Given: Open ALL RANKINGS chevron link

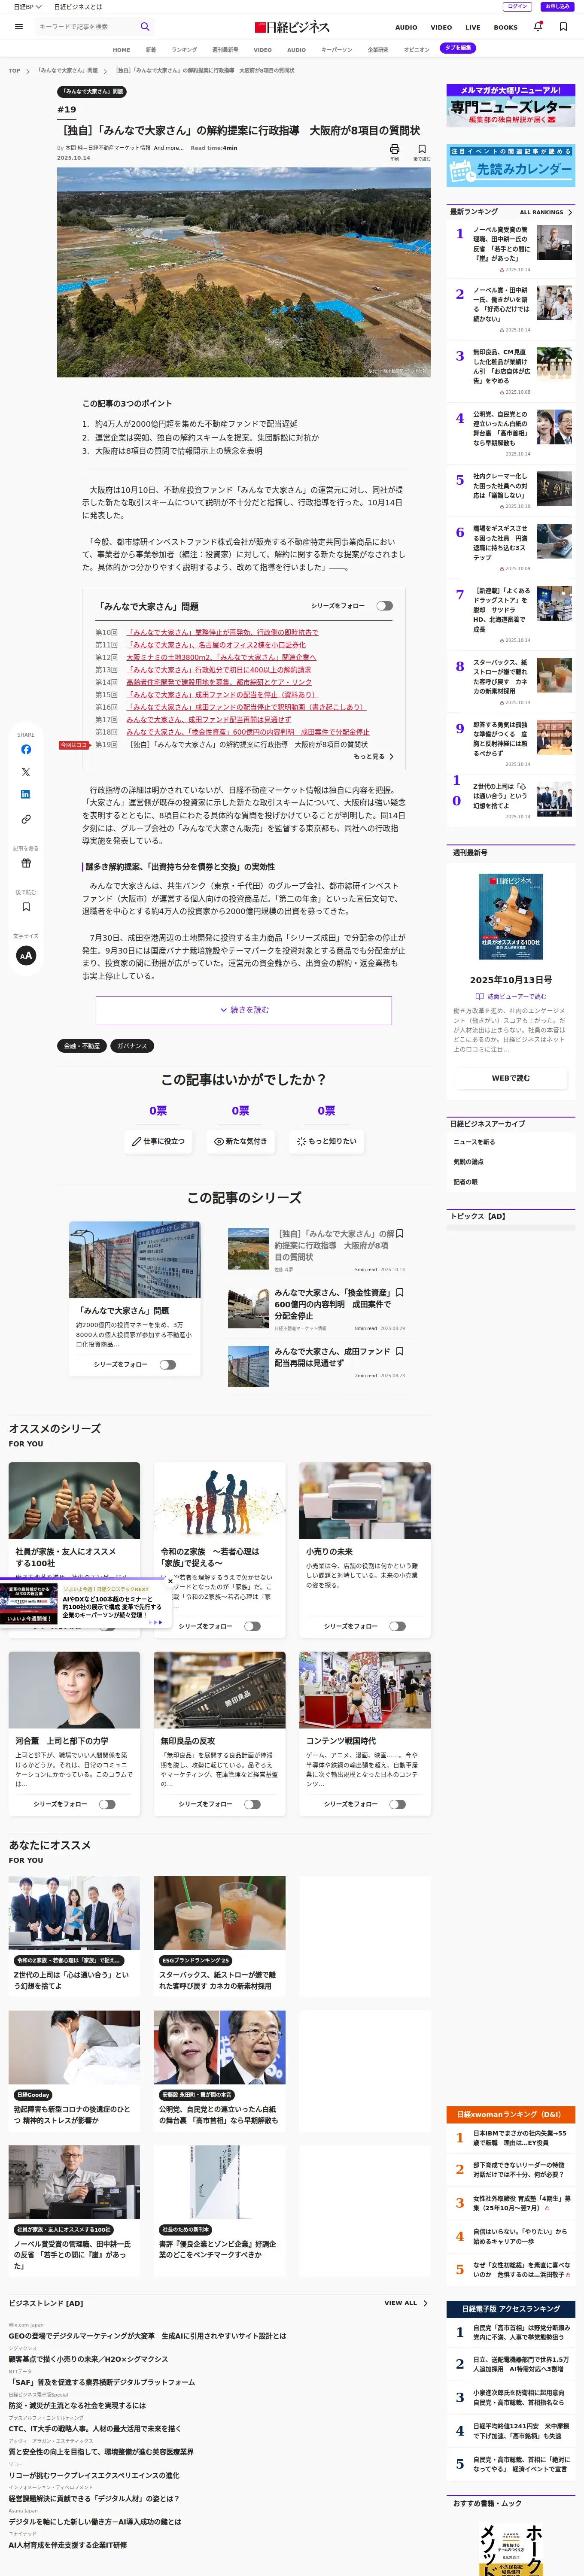Looking at the screenshot, I should (x=546, y=212).
